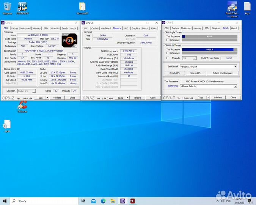Screen dimensions: 256x205
Task: Open the HWiNFO64 desktop shortcut
Action: (22, 8)
